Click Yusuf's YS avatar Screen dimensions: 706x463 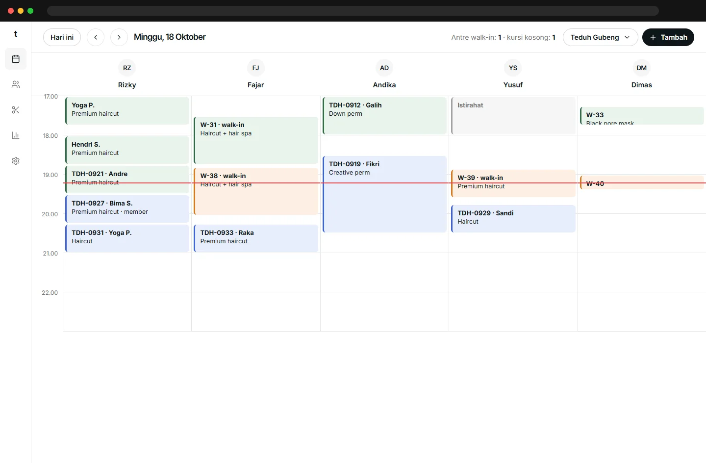(513, 68)
